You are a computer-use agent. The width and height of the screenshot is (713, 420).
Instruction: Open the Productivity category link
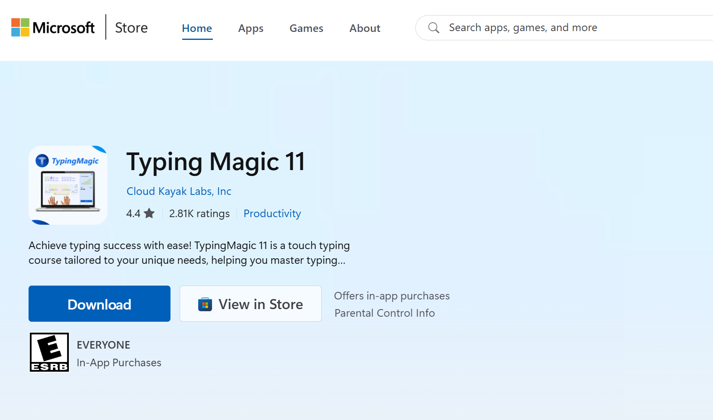[x=272, y=213]
